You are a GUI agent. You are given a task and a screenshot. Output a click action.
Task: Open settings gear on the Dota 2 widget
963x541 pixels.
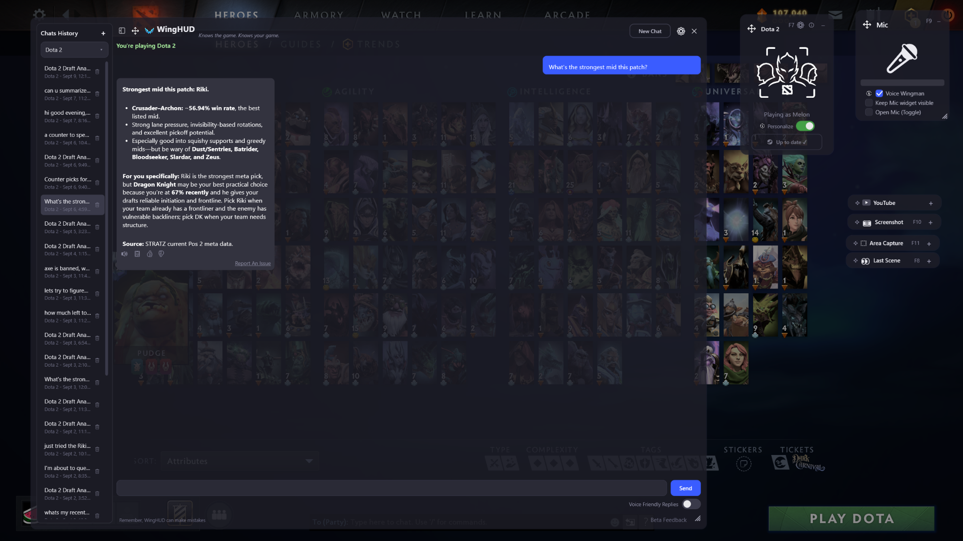coord(801,25)
